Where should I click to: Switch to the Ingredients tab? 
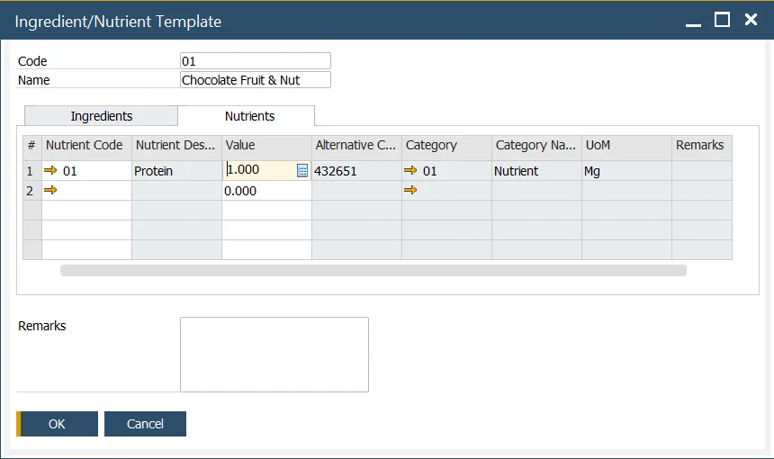tap(102, 116)
